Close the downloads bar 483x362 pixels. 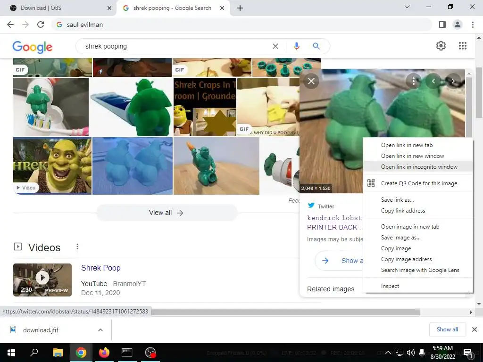475,329
